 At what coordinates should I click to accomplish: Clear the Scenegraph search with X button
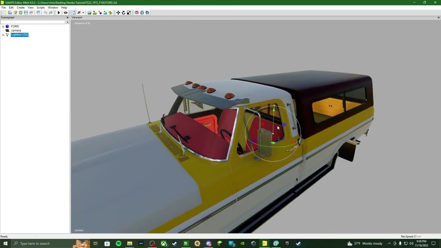tap(68, 22)
